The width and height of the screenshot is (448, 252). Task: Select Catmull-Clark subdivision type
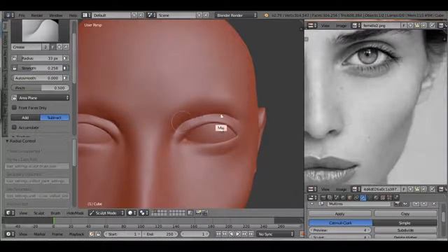[x=340, y=223]
